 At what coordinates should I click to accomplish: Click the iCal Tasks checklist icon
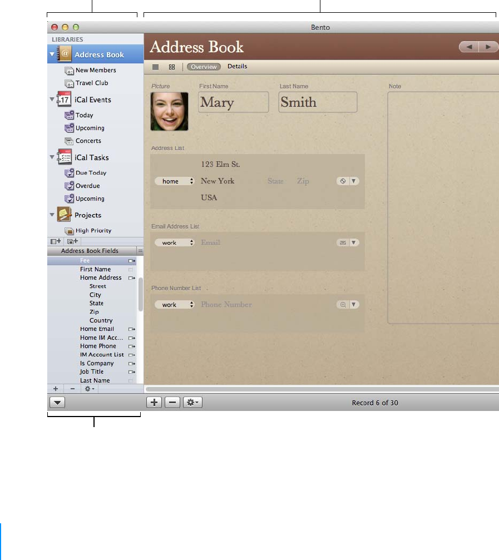[x=65, y=157]
